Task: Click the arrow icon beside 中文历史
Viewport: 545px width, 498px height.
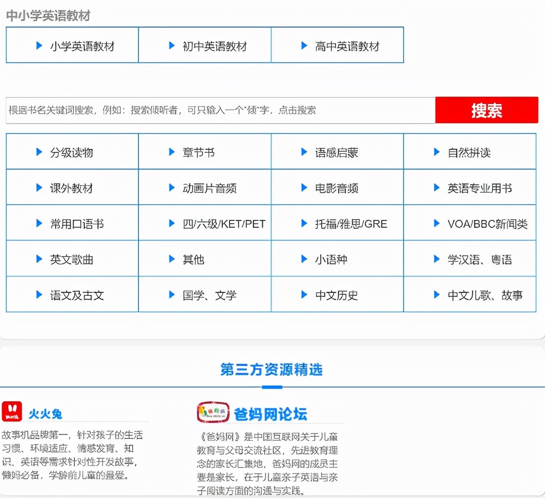Action: coord(305,295)
